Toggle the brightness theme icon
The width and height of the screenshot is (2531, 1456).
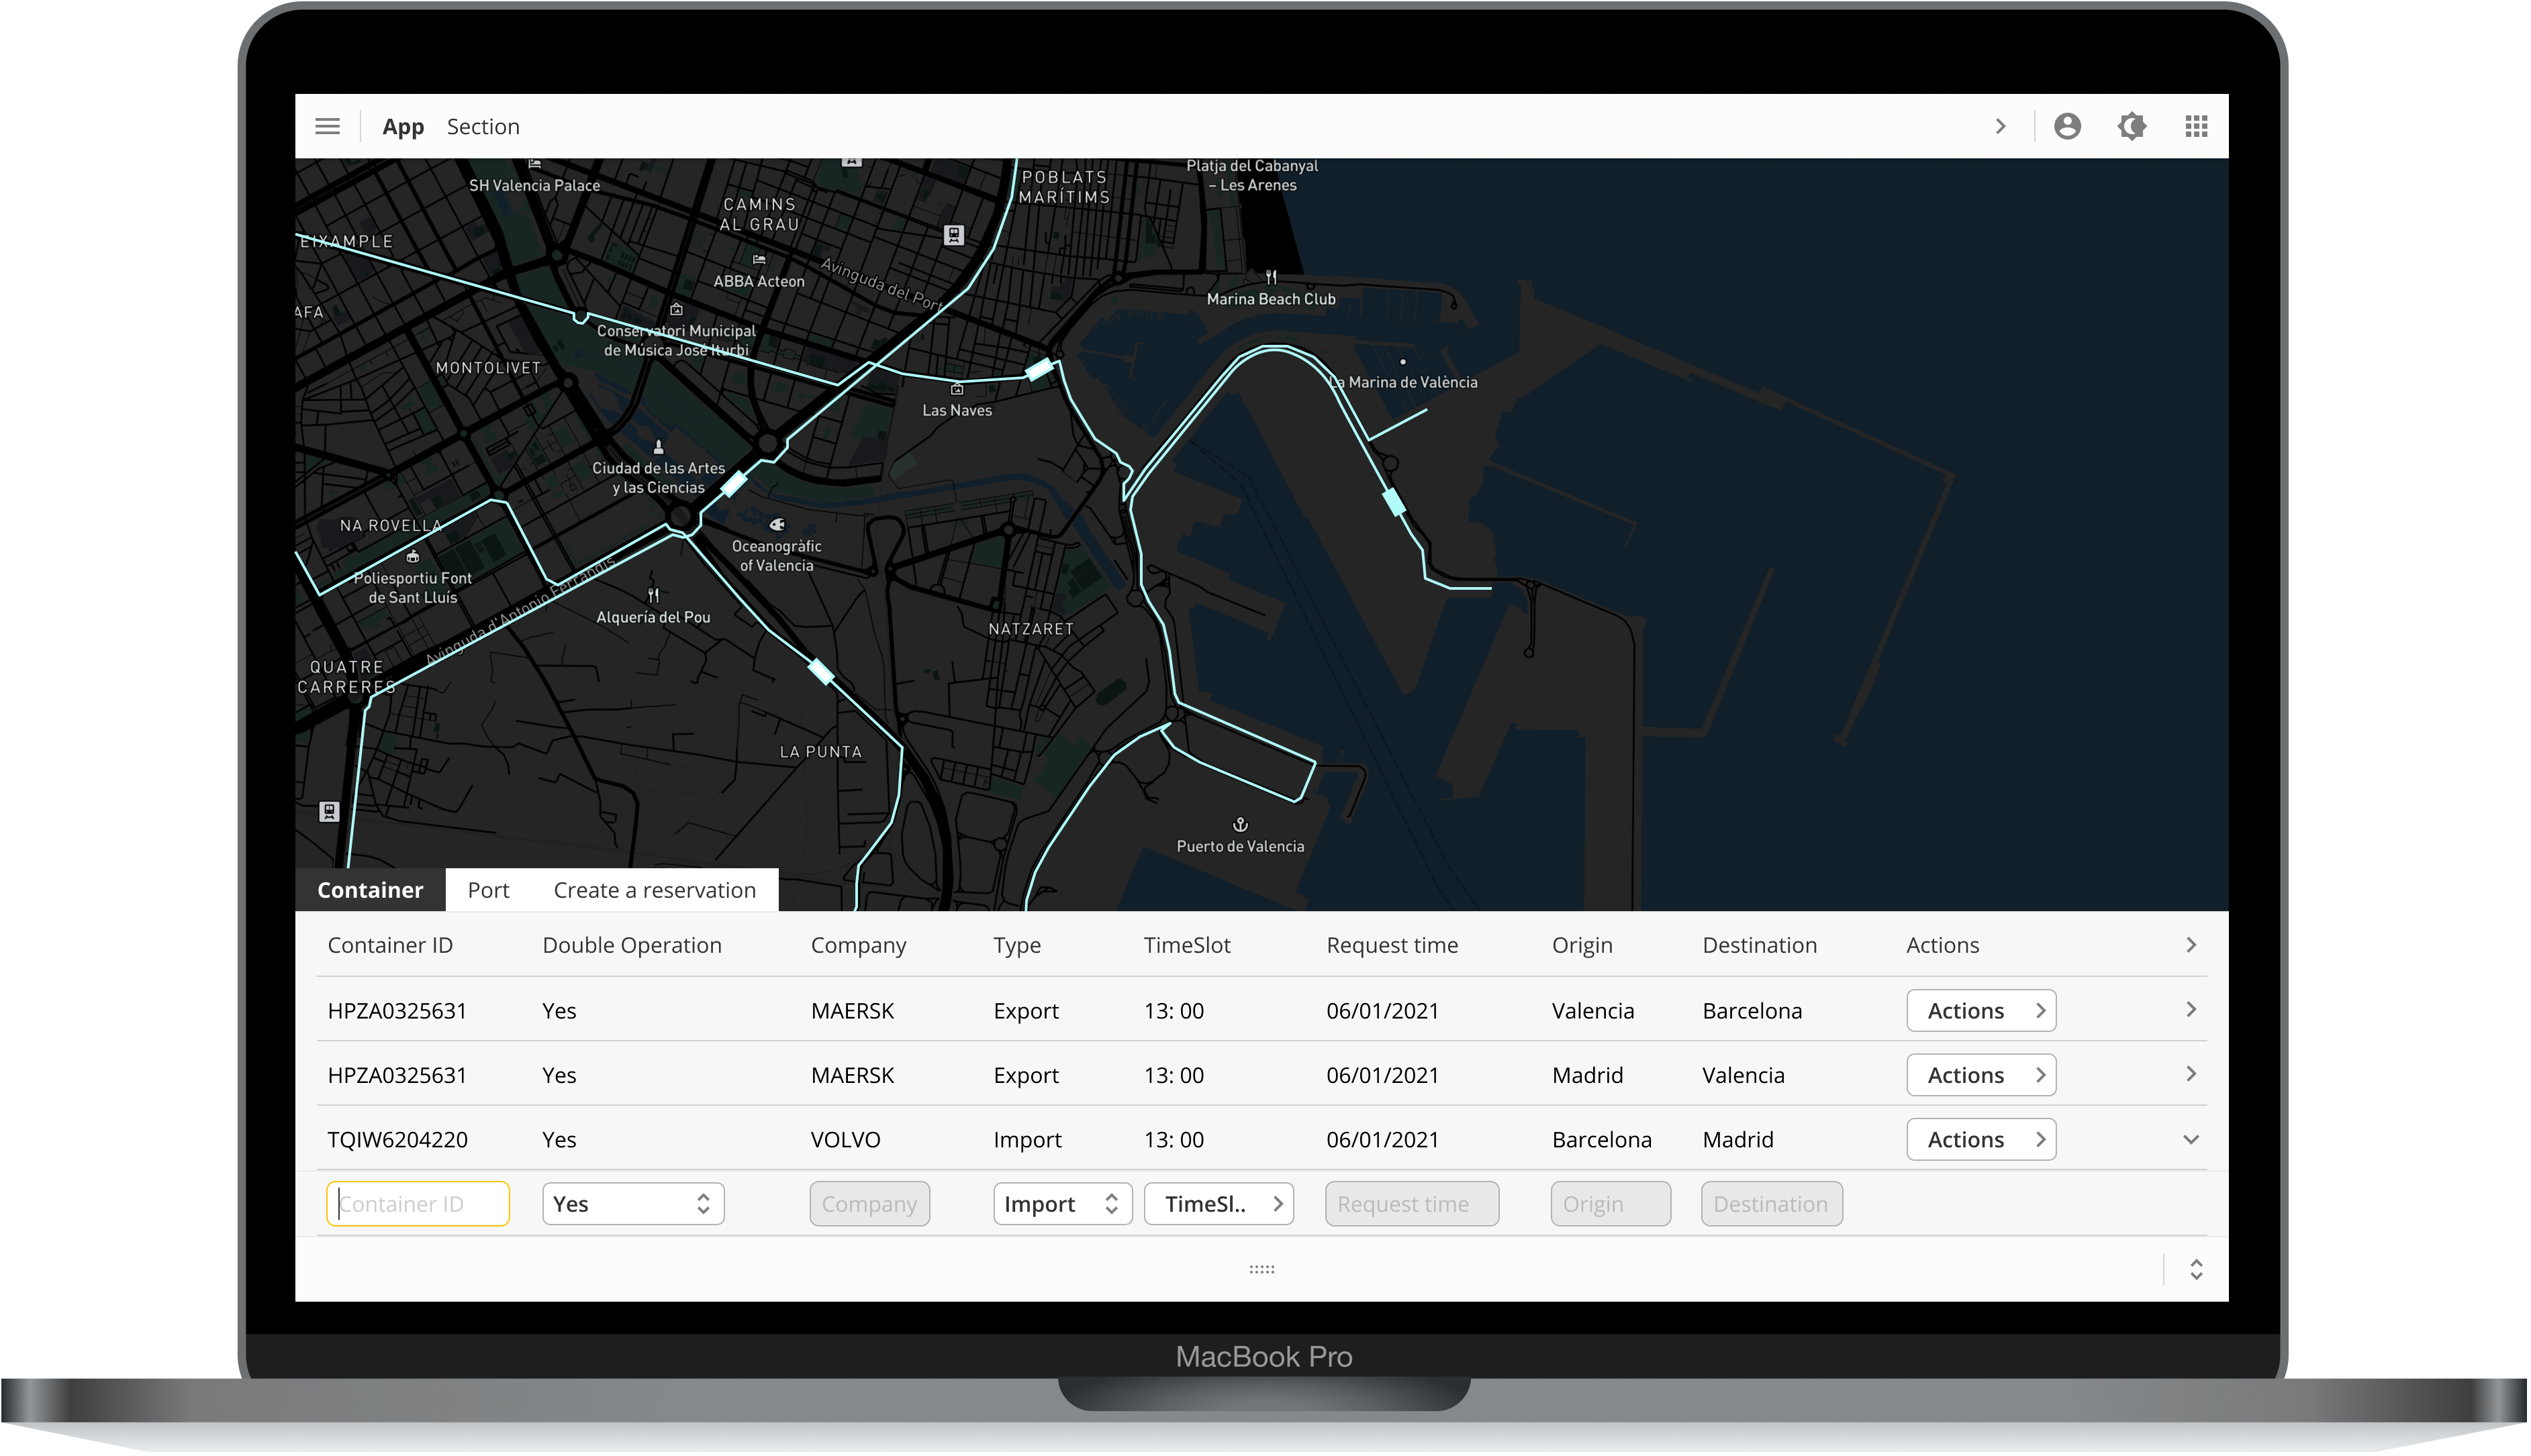pyautogui.click(x=2131, y=126)
